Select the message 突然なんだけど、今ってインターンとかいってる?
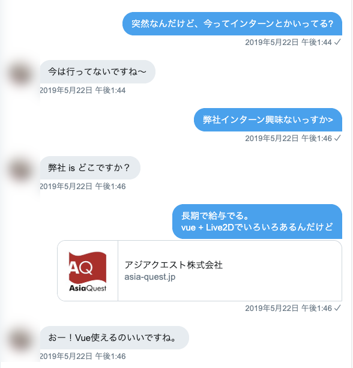The width and height of the screenshot is (353, 368). pyautogui.click(x=232, y=23)
